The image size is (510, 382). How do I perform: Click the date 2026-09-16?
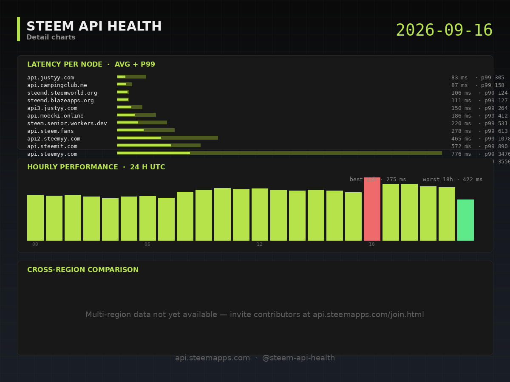coord(444,31)
